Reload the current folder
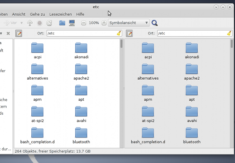Screen dimensions: 235x163 click(x=49, y=23)
